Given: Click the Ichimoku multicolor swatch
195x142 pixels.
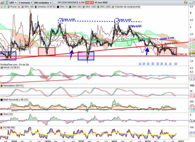Looking at the screenshot, I should coord(36,7).
